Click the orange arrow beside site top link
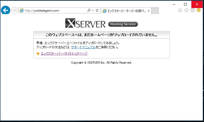Image resolution: width=204 pixels, height=122 pixels. pyautogui.click(x=38, y=54)
